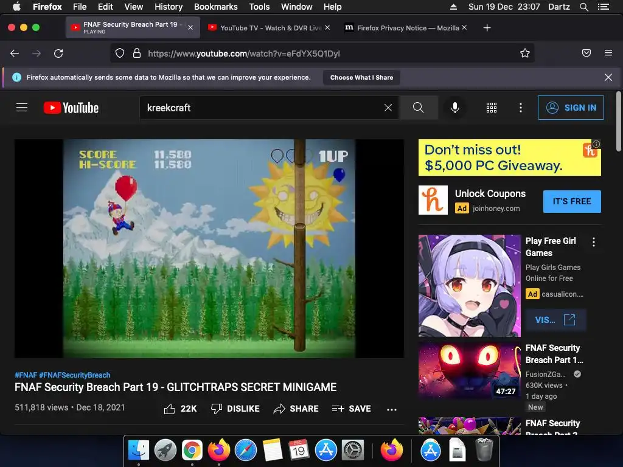
Task: Click the page vertical scrollbar
Action: point(618,122)
